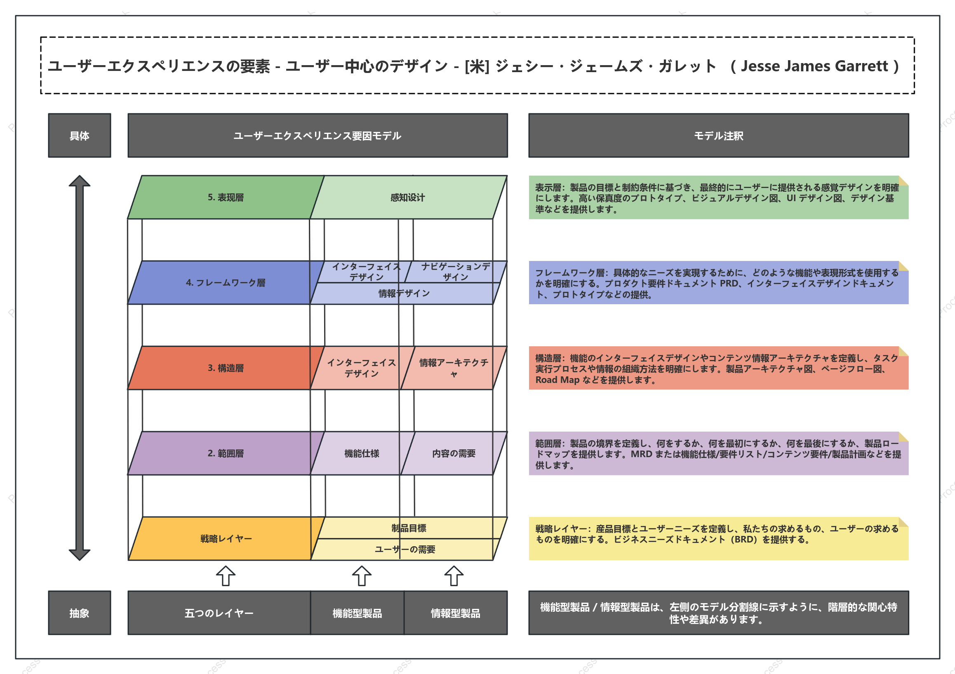955x674 pixels.
Task: Click the 感知设计 layer panel
Action: pyautogui.click(x=408, y=197)
